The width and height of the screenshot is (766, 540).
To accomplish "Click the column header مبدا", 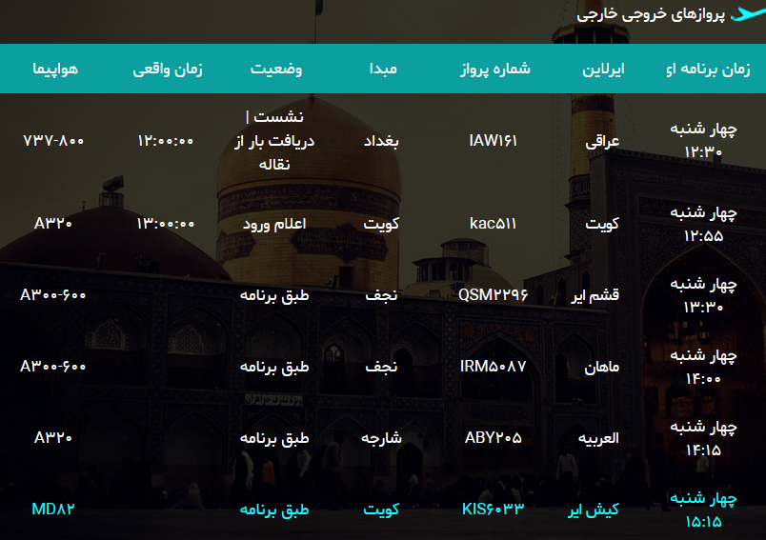I will coord(383,69).
